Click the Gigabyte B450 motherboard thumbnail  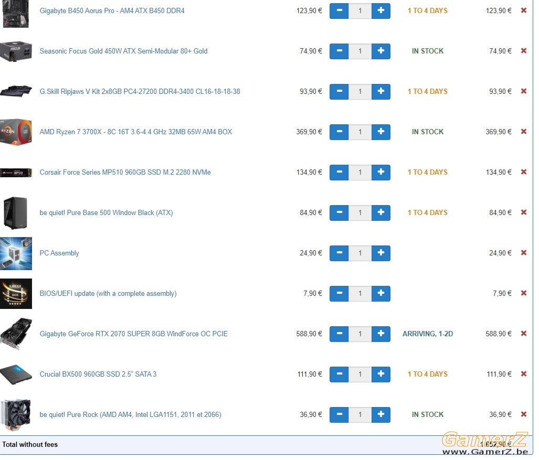15,14
